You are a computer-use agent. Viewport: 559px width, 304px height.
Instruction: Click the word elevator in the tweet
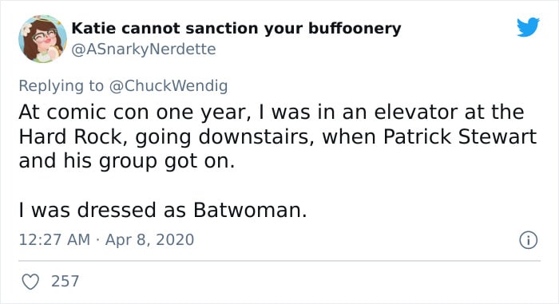click(x=416, y=112)
